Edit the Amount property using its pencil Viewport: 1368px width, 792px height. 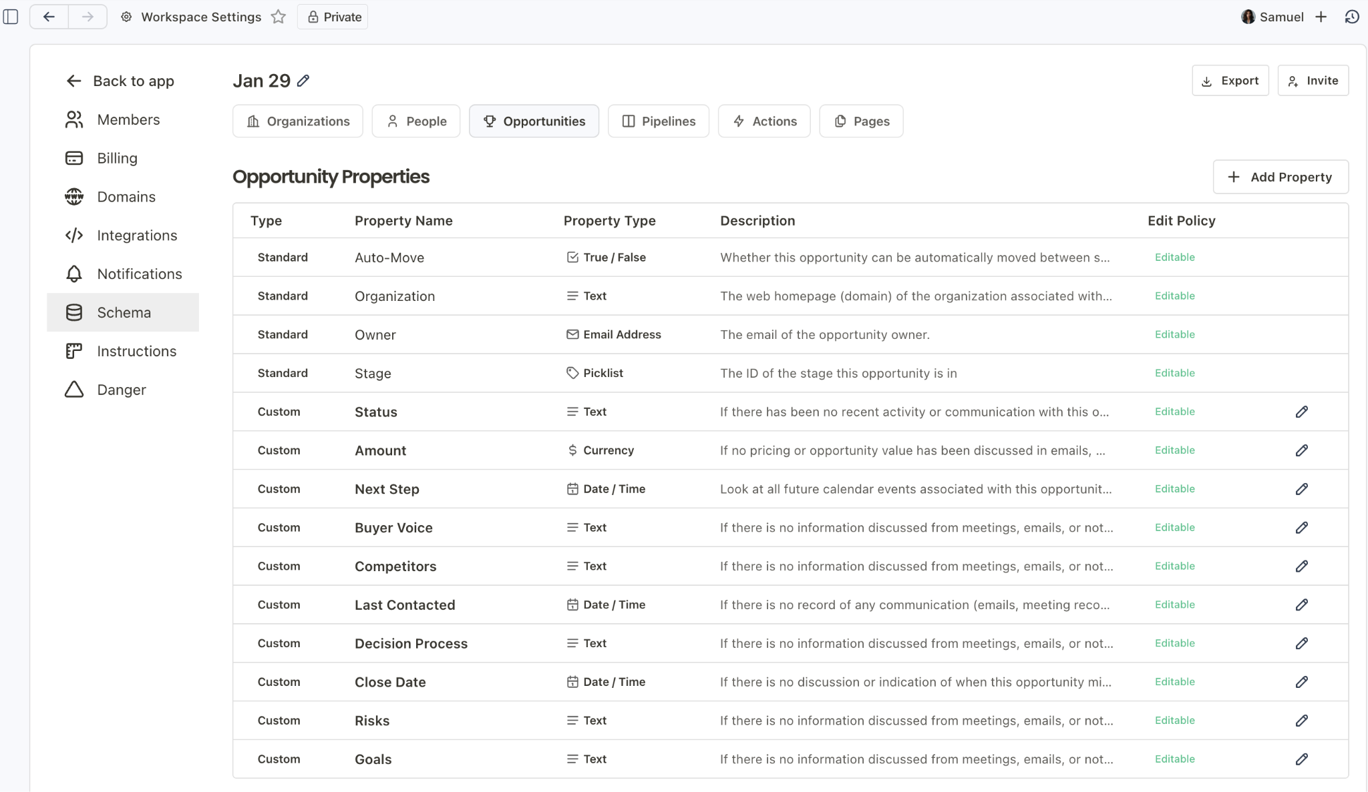pos(1301,450)
